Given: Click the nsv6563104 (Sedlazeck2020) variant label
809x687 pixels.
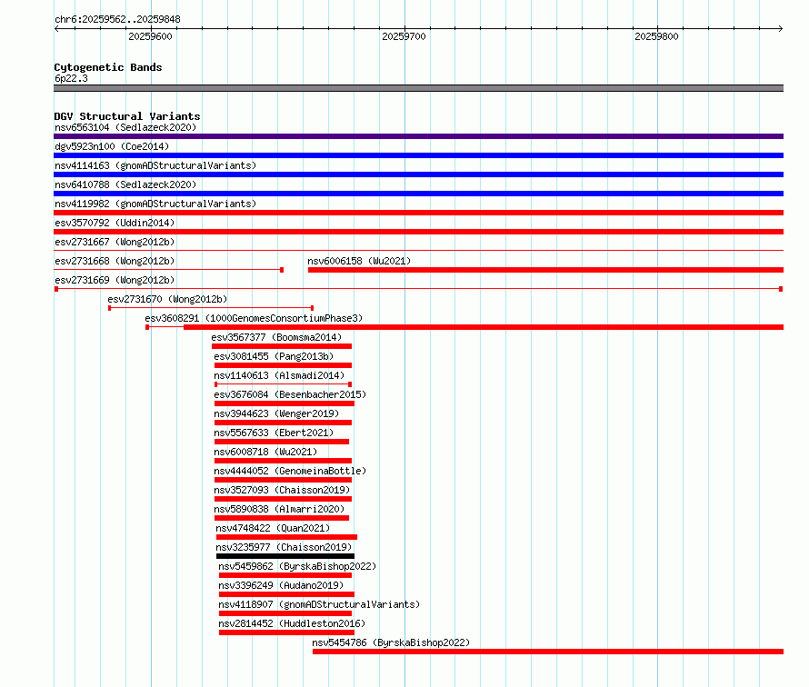Looking at the screenshot, I should [x=125, y=127].
